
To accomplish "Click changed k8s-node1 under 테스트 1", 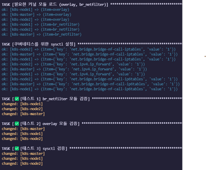I will 22,104.
